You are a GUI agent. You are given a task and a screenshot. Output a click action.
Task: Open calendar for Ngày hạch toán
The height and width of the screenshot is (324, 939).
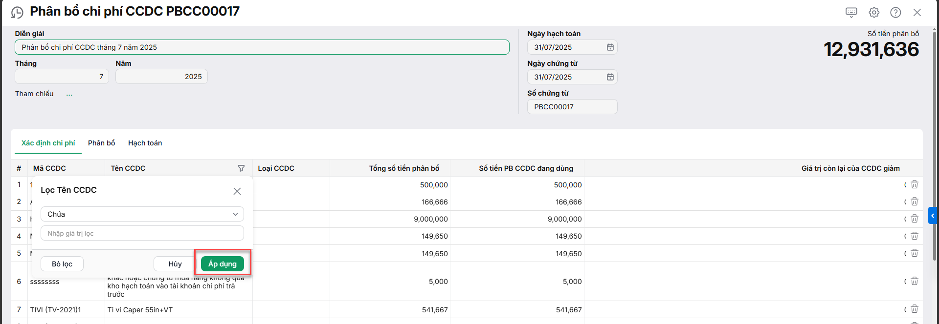coord(610,47)
